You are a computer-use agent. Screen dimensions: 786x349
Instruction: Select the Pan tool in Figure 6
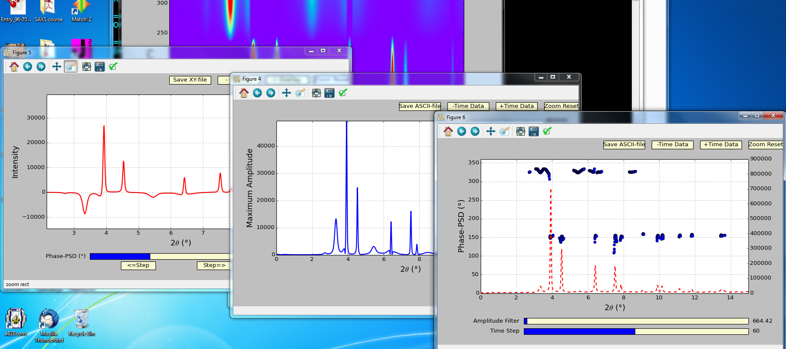coord(491,132)
